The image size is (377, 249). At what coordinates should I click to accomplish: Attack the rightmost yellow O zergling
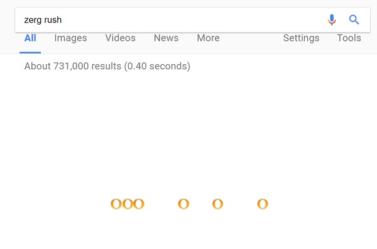pos(263,204)
